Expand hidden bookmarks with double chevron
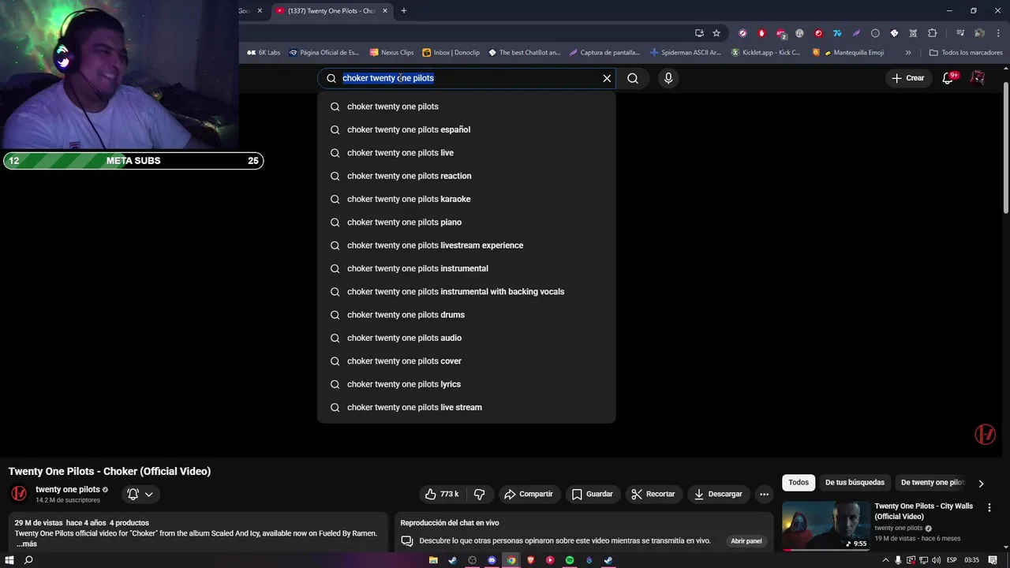The height and width of the screenshot is (568, 1010). point(908,53)
